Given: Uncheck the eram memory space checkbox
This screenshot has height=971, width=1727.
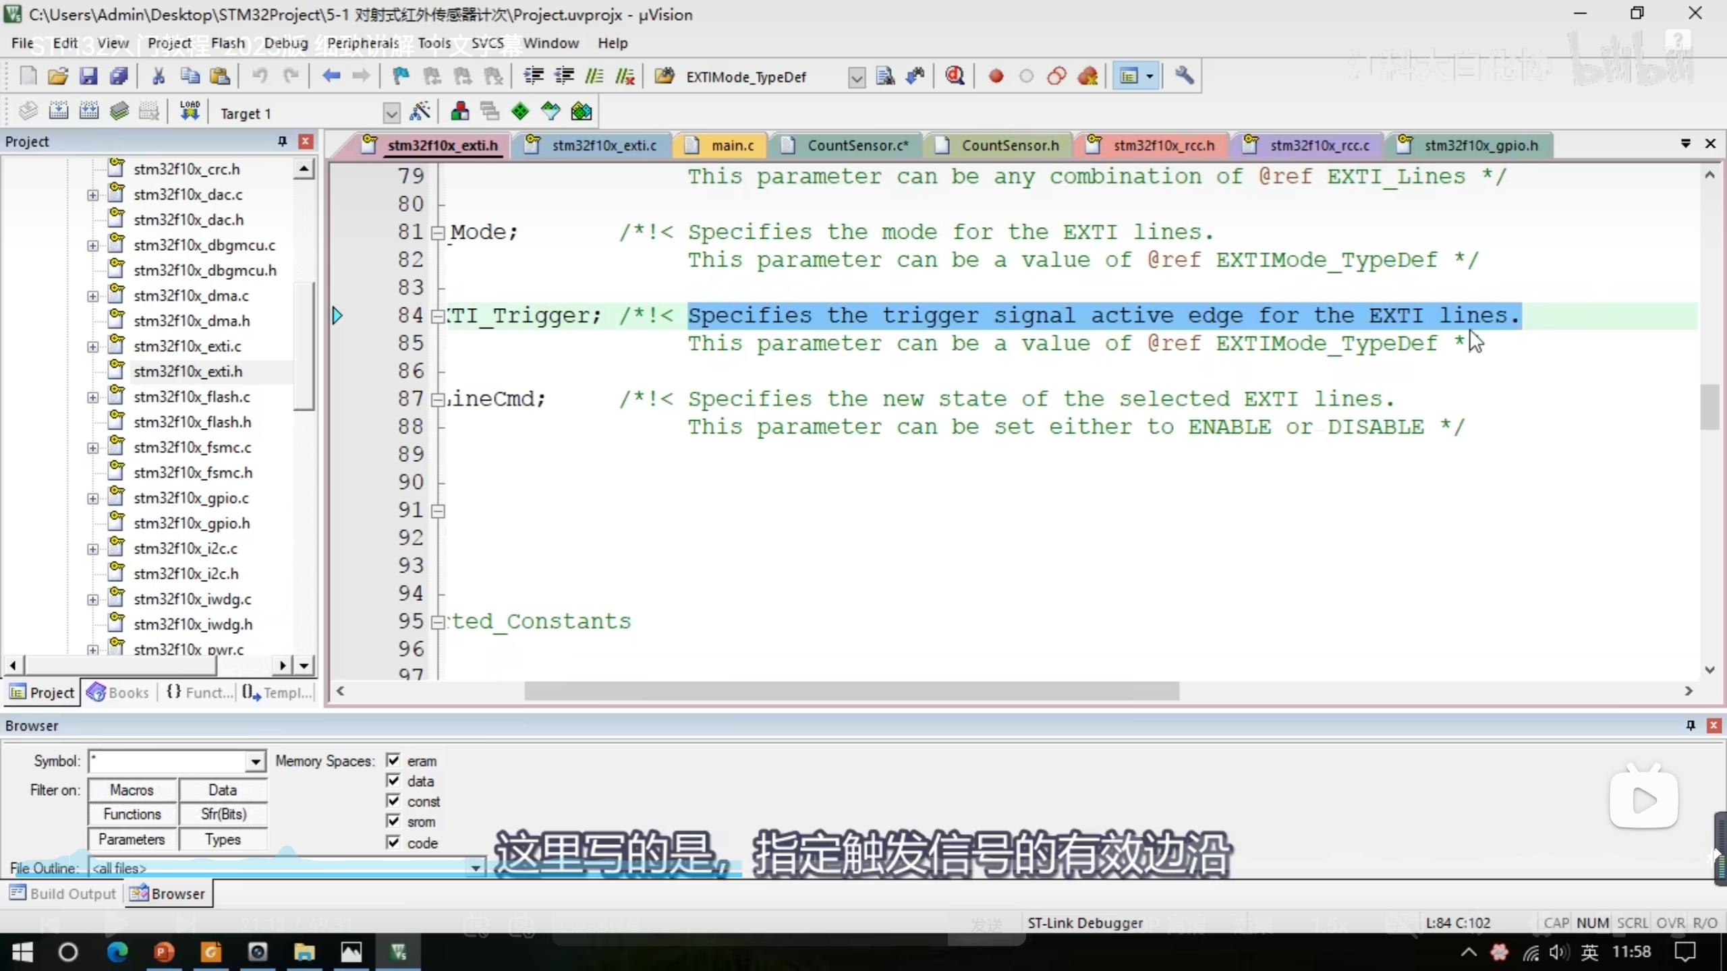Looking at the screenshot, I should click(x=393, y=760).
